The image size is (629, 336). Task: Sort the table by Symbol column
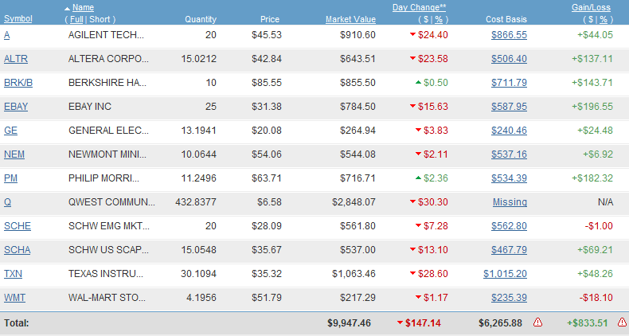click(x=18, y=19)
